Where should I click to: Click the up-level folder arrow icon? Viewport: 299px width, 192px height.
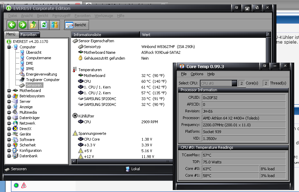[x=33, y=25]
